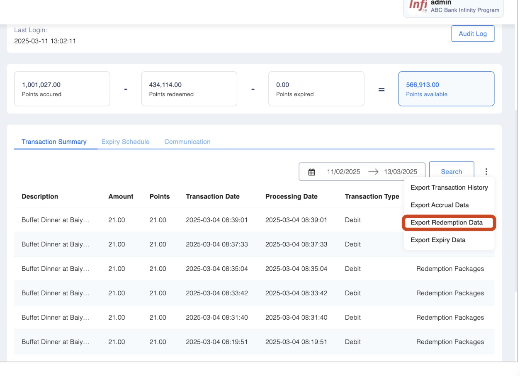Click the Audit Log button
Image resolution: width=520 pixels, height=376 pixels.
point(472,34)
